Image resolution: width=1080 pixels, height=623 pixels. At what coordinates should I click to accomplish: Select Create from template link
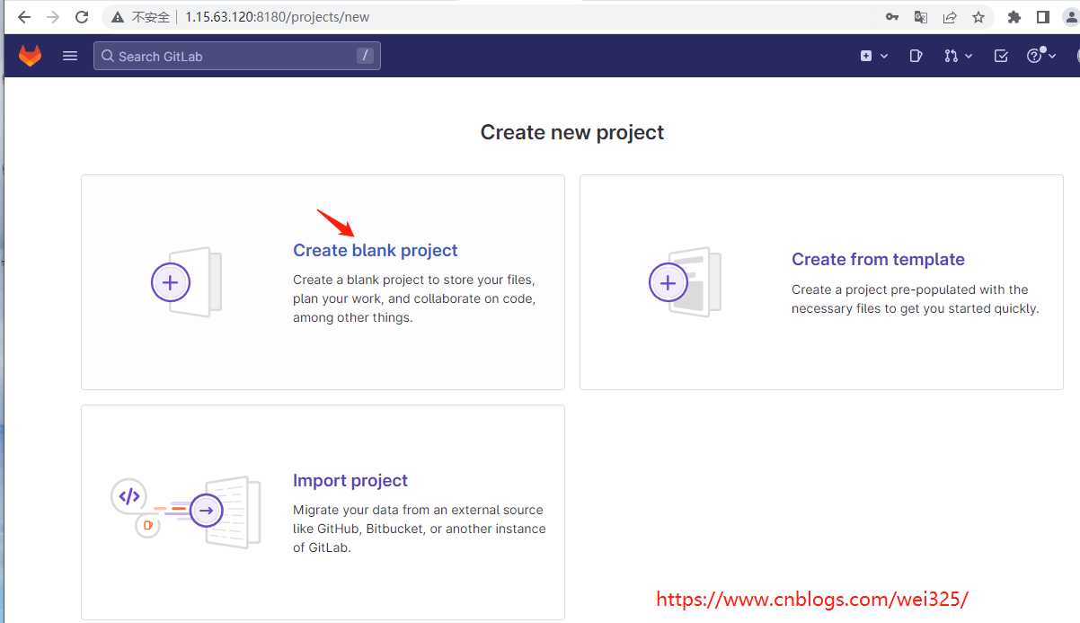click(878, 259)
